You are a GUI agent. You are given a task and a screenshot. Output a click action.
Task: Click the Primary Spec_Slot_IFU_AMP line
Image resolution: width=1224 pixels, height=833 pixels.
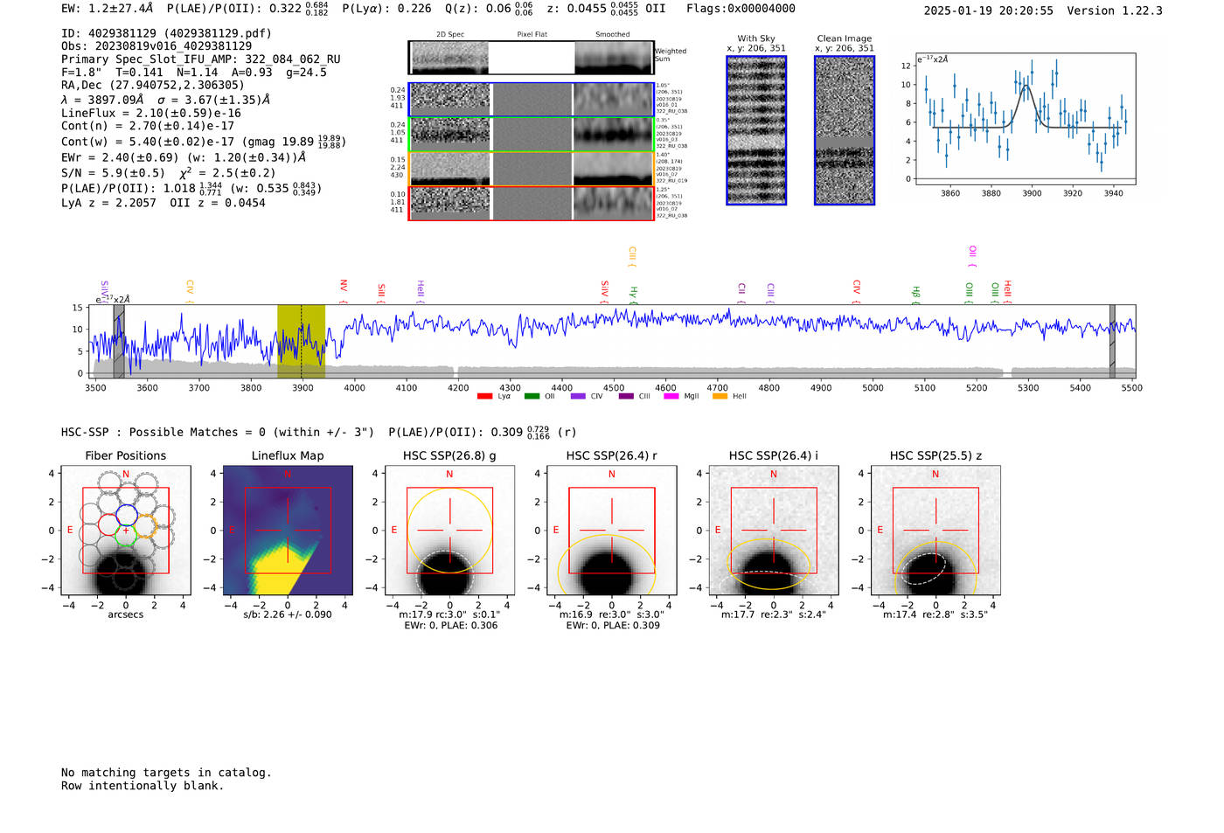[201, 59]
